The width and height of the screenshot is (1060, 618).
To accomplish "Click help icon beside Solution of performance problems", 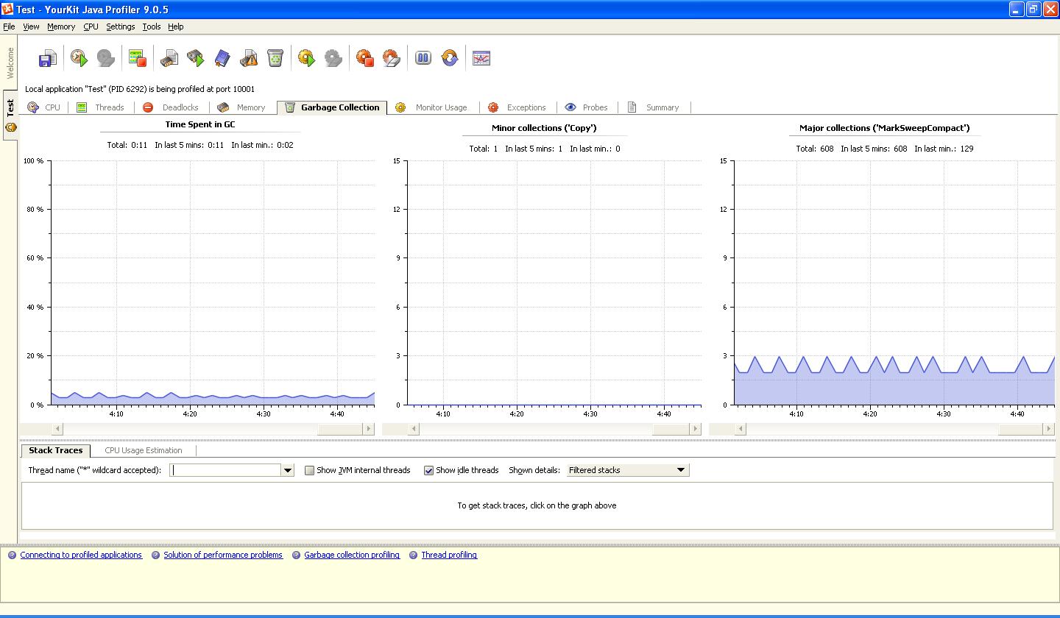I will pyautogui.click(x=155, y=555).
